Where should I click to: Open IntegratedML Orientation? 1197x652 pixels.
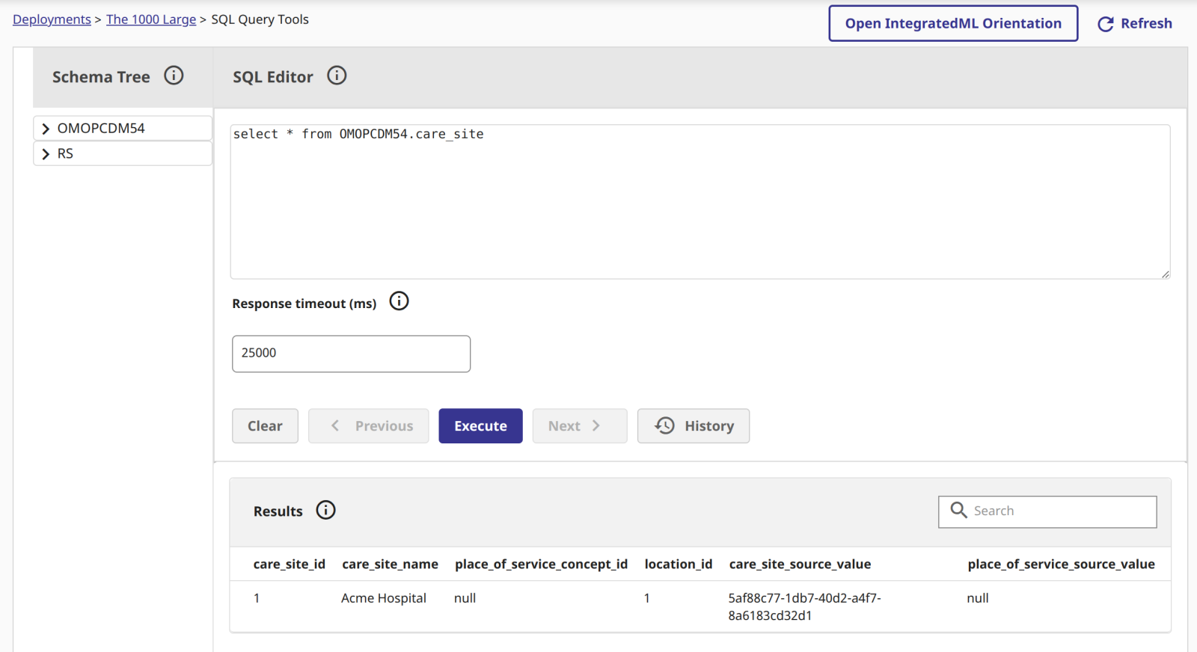tap(952, 23)
